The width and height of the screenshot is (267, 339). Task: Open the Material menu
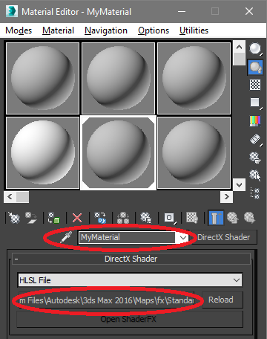(58, 30)
